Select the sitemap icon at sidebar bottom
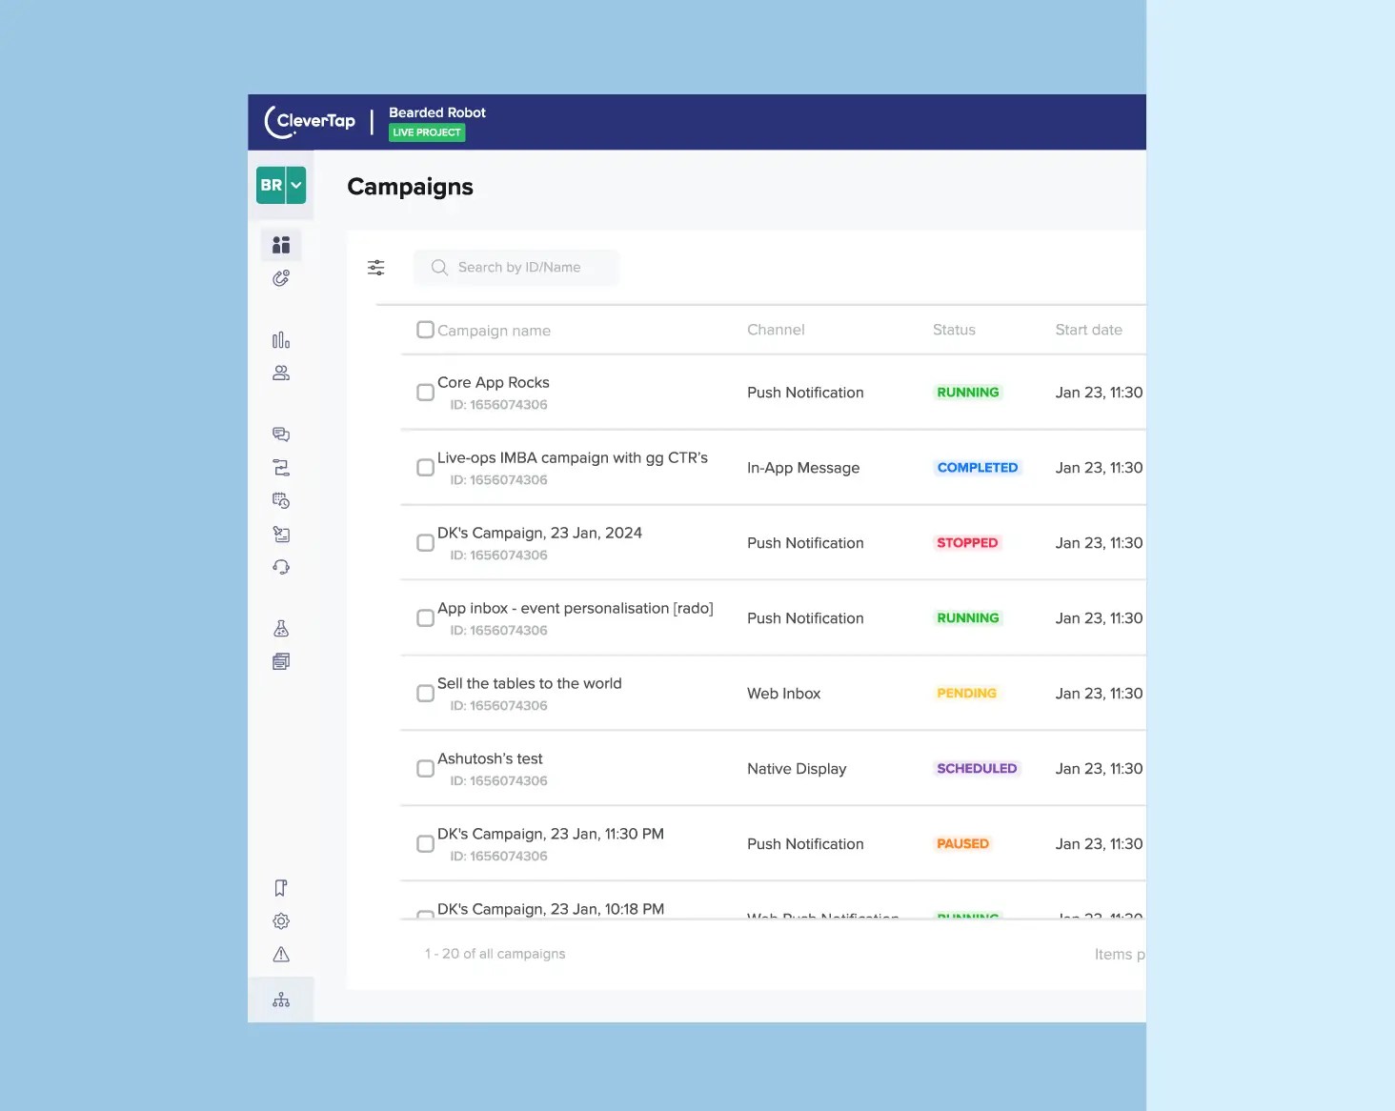The image size is (1395, 1111). 281,999
